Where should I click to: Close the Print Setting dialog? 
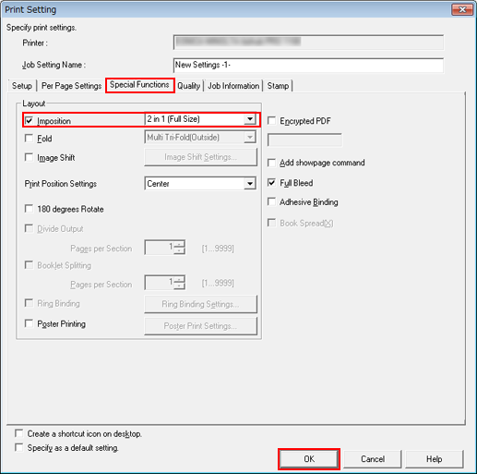(462, 10)
